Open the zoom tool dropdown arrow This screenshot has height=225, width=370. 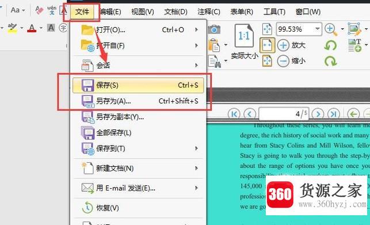click(342, 29)
